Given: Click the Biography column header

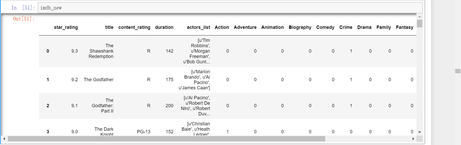Looking at the screenshot, I should [300, 27].
